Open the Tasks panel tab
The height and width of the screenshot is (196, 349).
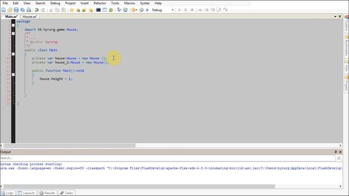(x=67, y=193)
